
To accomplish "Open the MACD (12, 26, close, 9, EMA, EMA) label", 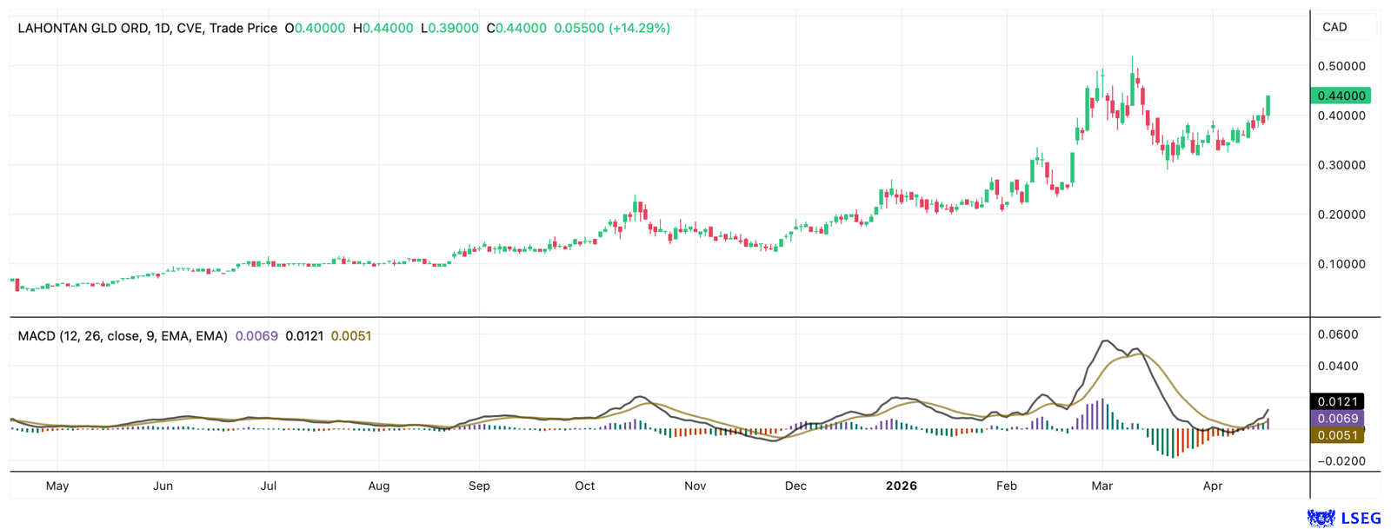I will (x=123, y=335).
